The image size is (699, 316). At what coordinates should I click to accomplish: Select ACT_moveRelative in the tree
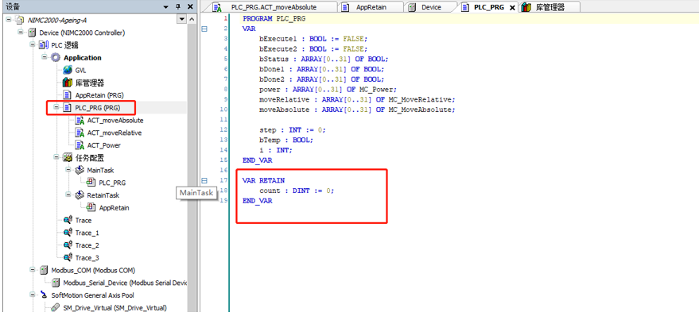pos(115,133)
